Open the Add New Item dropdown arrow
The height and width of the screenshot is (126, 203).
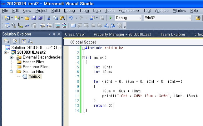click(22, 18)
